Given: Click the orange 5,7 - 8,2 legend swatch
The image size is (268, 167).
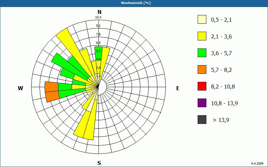Looking at the screenshot, I should tap(202, 69).
